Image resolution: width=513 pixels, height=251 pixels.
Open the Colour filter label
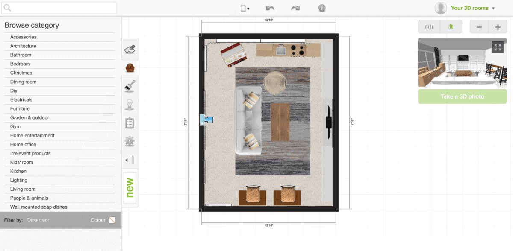pyautogui.click(x=98, y=220)
